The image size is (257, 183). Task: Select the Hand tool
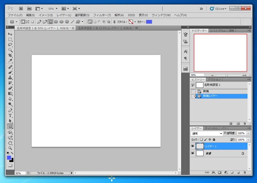point(10,143)
